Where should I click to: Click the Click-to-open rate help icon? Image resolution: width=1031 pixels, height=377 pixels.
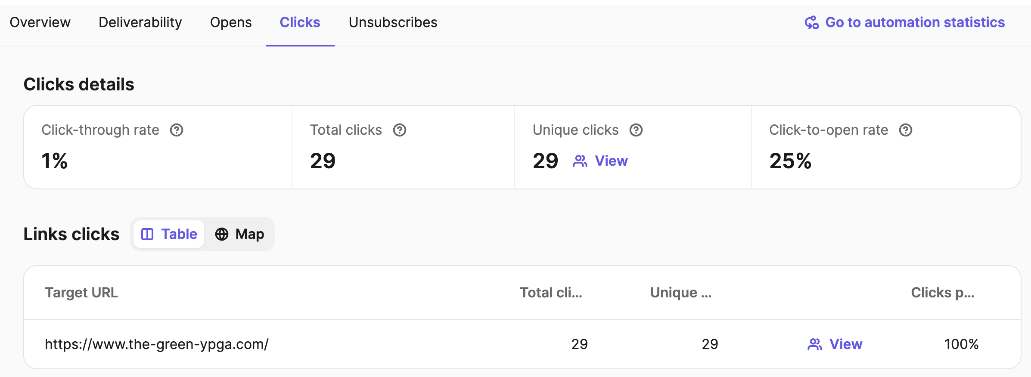[906, 130]
